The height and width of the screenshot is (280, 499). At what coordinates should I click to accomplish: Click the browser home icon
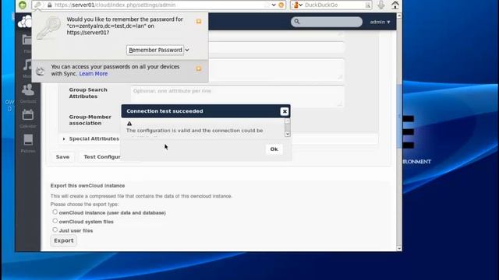click(395, 5)
